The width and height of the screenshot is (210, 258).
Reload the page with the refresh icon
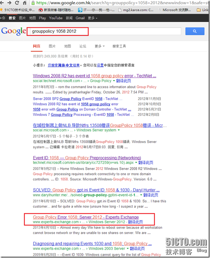coord(17,3)
